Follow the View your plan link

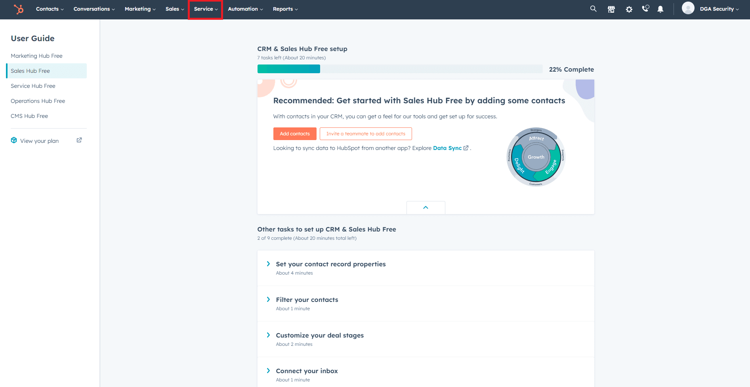pyautogui.click(x=39, y=141)
